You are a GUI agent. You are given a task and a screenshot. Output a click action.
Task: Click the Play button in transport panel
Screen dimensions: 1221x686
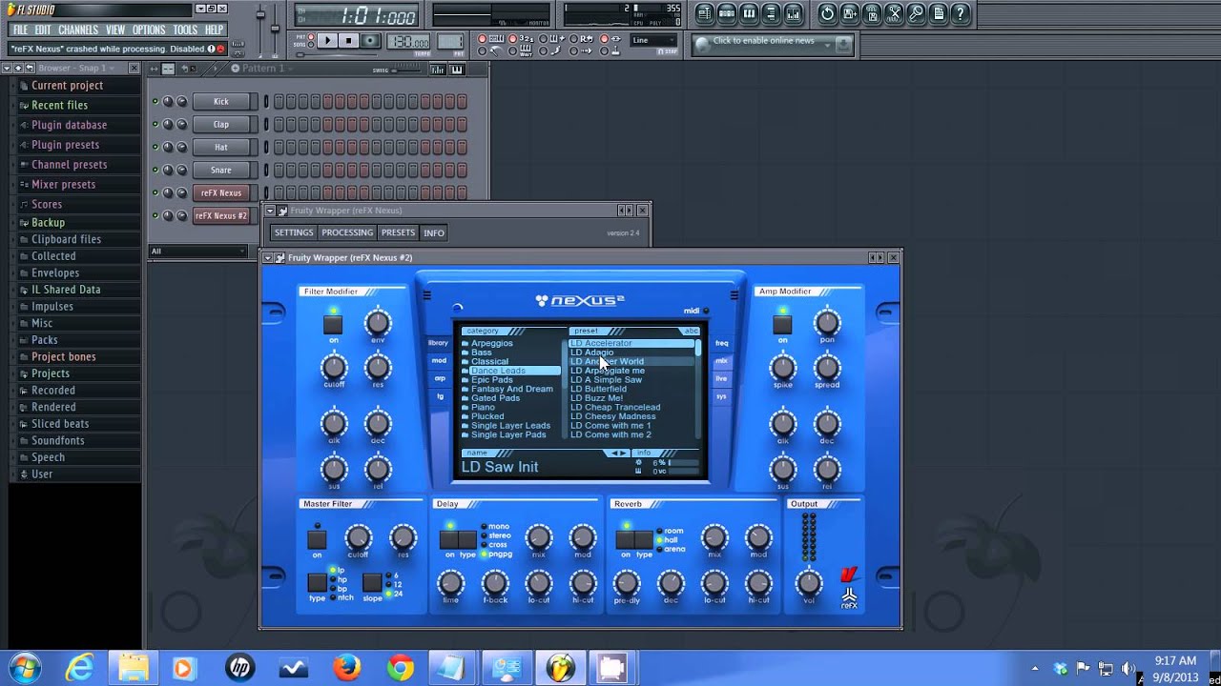tap(327, 41)
